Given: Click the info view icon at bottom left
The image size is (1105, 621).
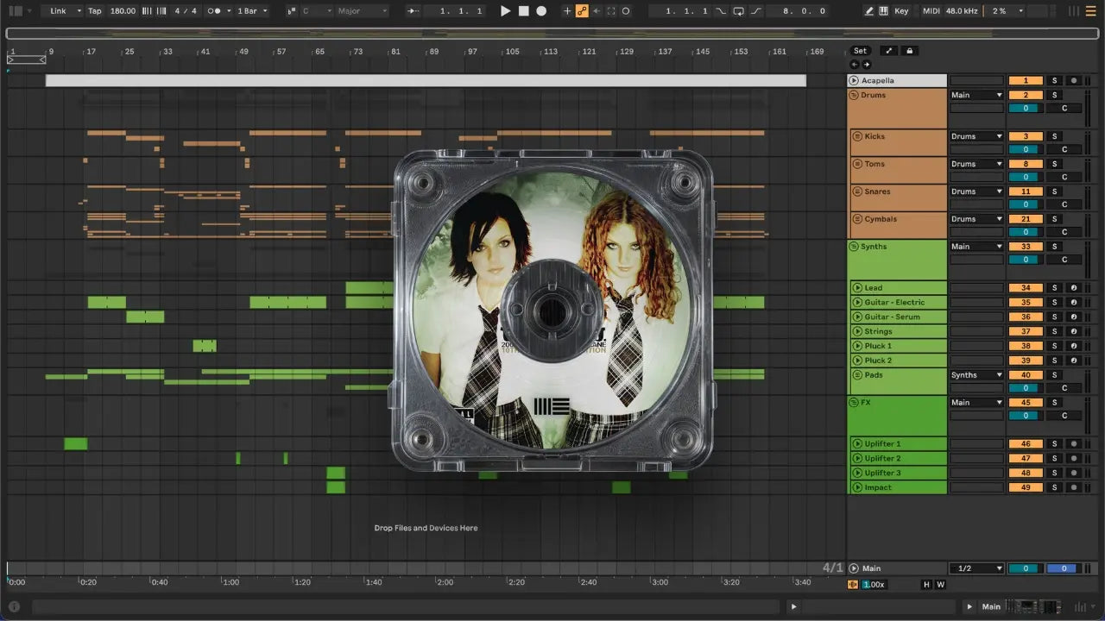Looking at the screenshot, I should tap(14, 606).
